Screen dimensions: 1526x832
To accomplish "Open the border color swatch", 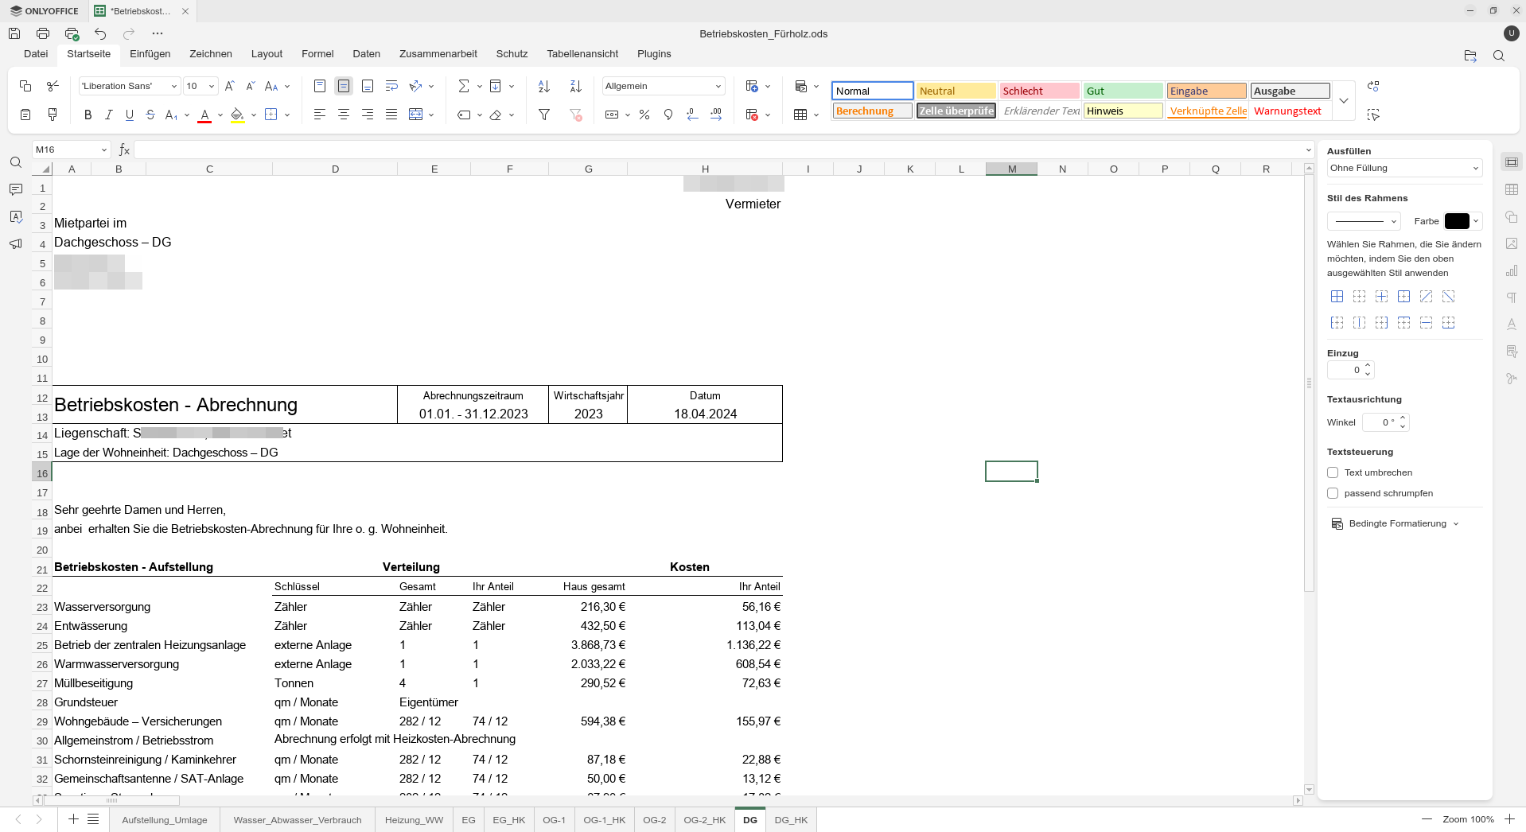I will pos(1457,221).
